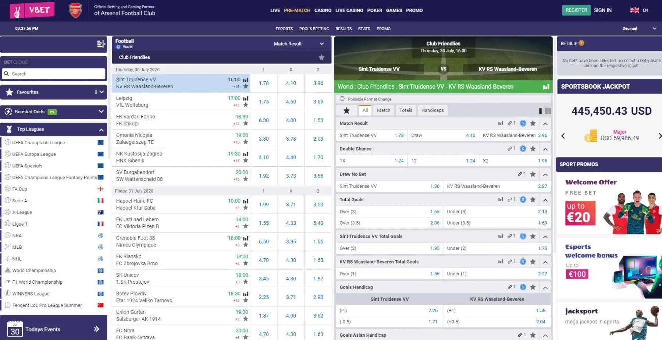Show next jackpot with right arrow

(659, 136)
